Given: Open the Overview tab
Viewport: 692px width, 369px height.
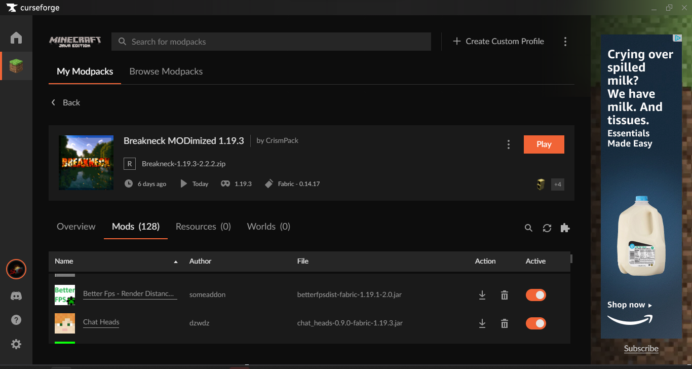Looking at the screenshot, I should click(76, 227).
